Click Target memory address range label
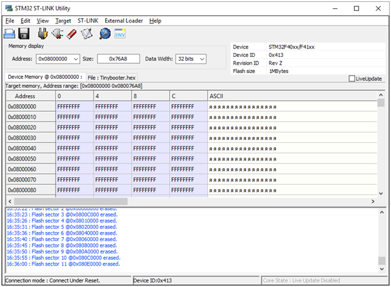The width and height of the screenshot is (391, 287). click(74, 86)
